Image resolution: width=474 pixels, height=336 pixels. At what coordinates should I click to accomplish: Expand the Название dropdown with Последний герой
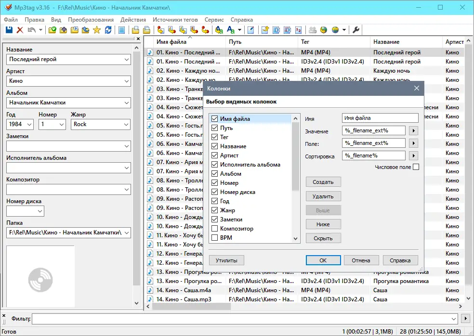127,60
